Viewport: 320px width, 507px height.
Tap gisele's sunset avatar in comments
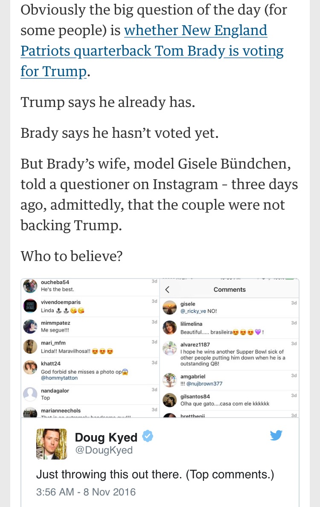coord(170,307)
